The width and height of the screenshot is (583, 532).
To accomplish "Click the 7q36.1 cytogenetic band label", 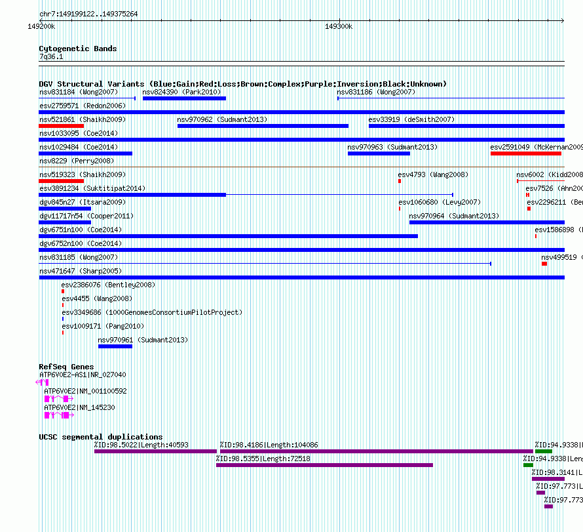I will (x=51, y=56).
